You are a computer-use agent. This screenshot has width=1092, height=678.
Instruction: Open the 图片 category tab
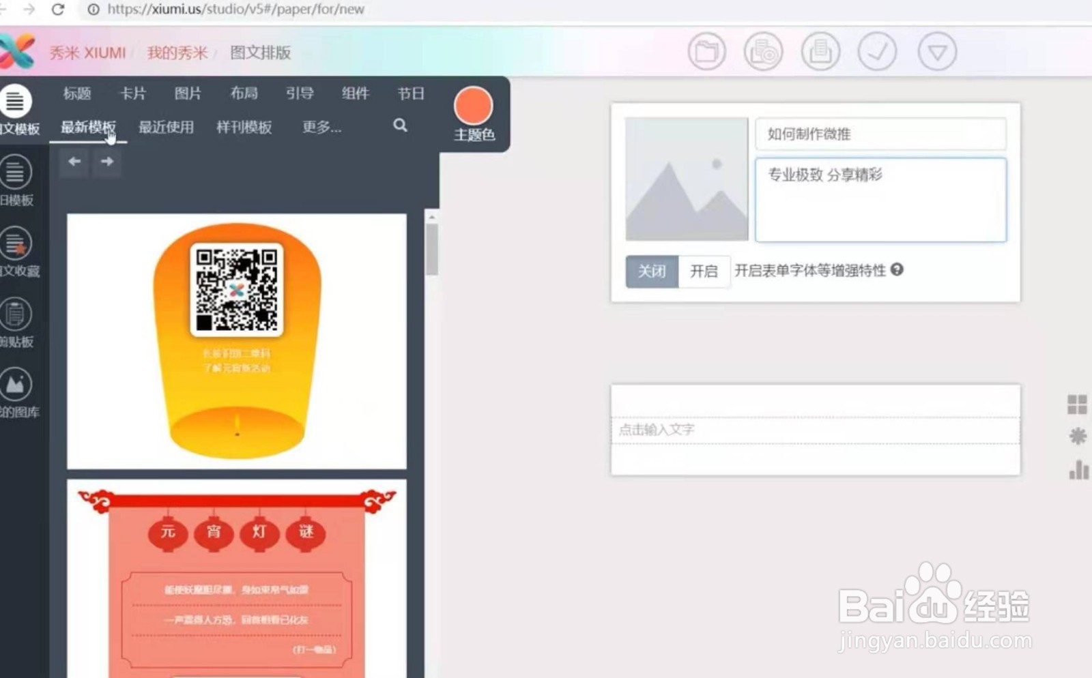click(188, 93)
